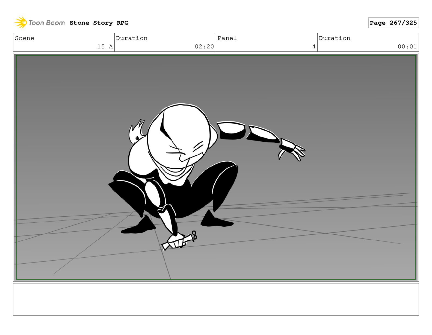This screenshot has width=432, height=335.
Task: Click the Toon Boom logo
Action: (x=39, y=23)
